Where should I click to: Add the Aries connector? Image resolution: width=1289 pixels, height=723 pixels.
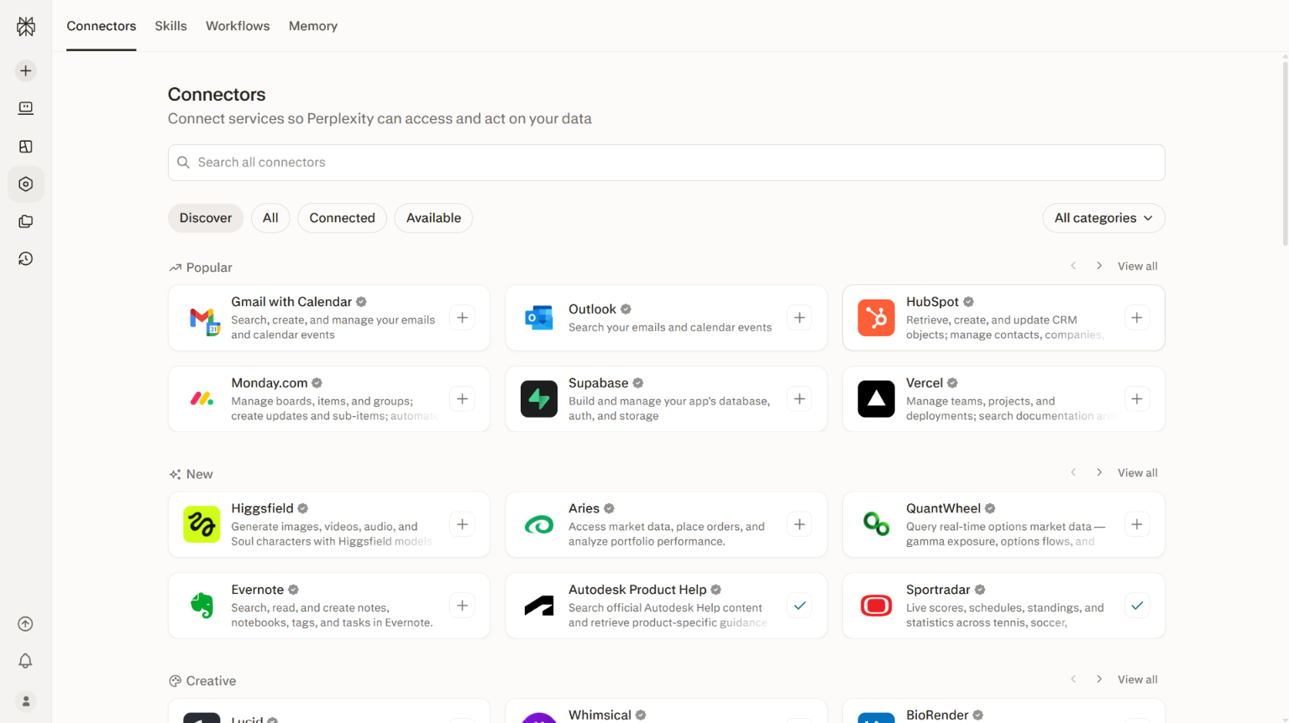pyautogui.click(x=799, y=525)
